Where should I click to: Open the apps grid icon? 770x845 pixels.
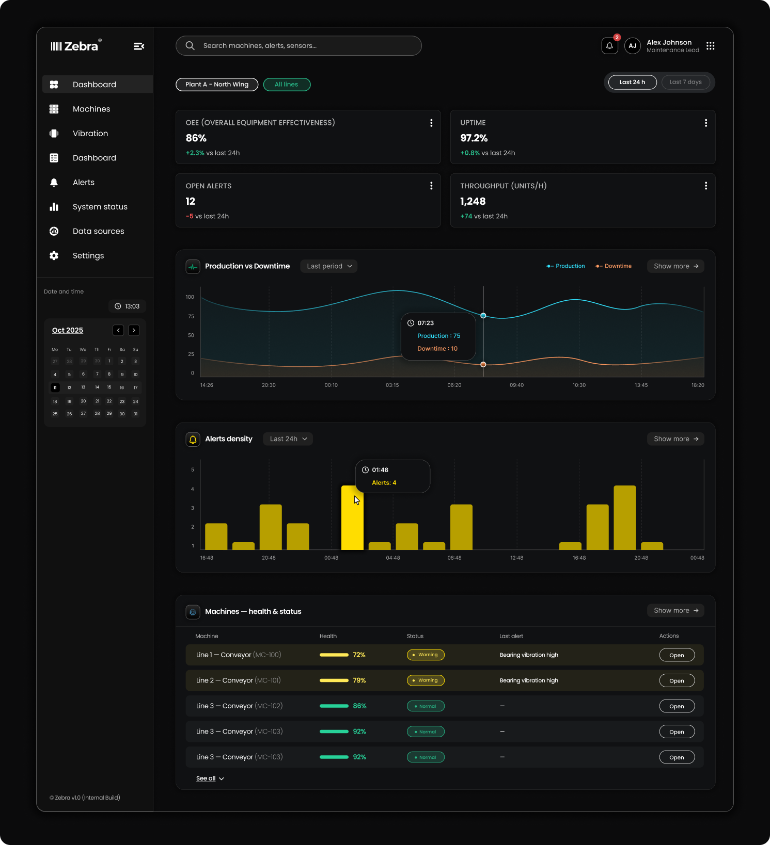710,46
